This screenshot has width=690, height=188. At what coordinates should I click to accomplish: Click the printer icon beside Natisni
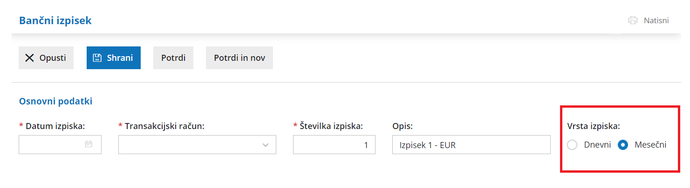tap(633, 20)
